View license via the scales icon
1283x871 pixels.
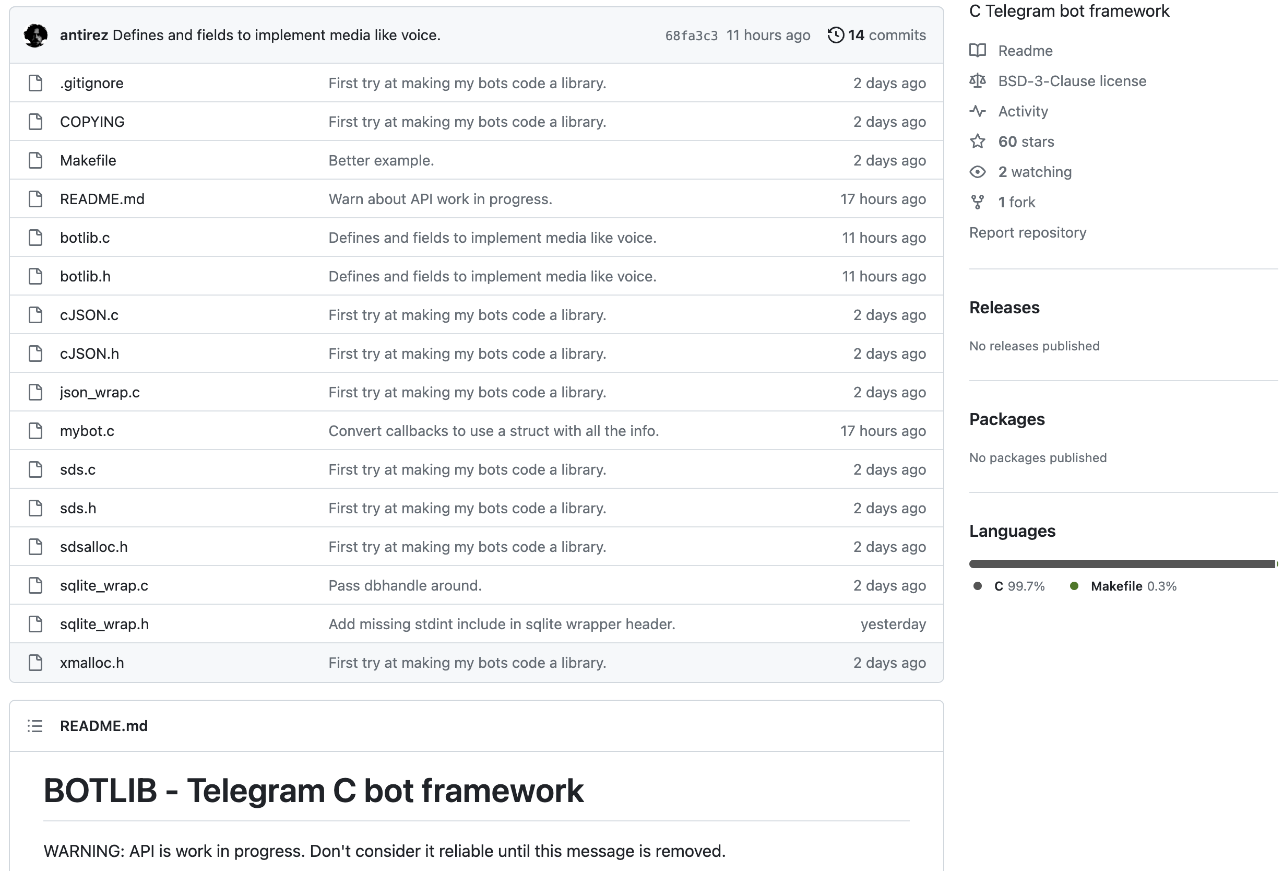(x=977, y=80)
